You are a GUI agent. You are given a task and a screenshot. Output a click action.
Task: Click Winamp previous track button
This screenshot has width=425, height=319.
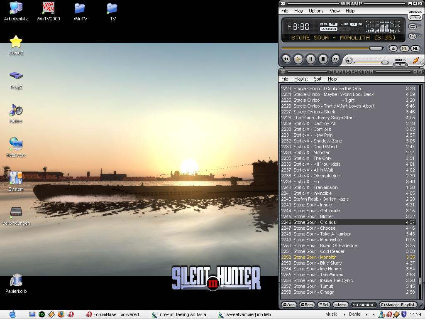tap(286, 59)
